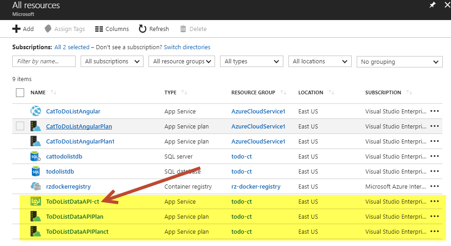The height and width of the screenshot is (246, 451).
Task: Open the ellipsis menu for CatToDoListAngular
Action: tap(434, 111)
